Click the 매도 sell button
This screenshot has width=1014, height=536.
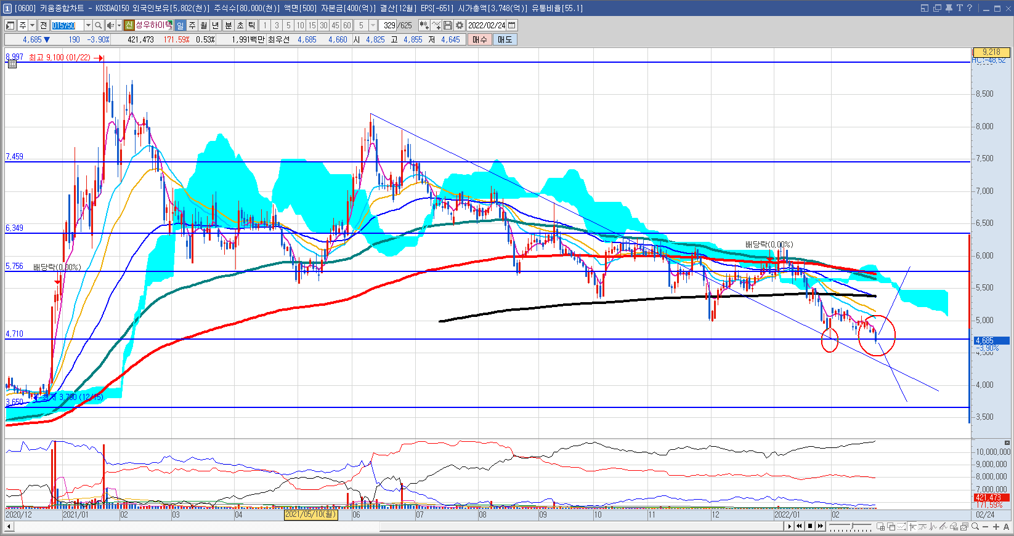click(x=505, y=39)
